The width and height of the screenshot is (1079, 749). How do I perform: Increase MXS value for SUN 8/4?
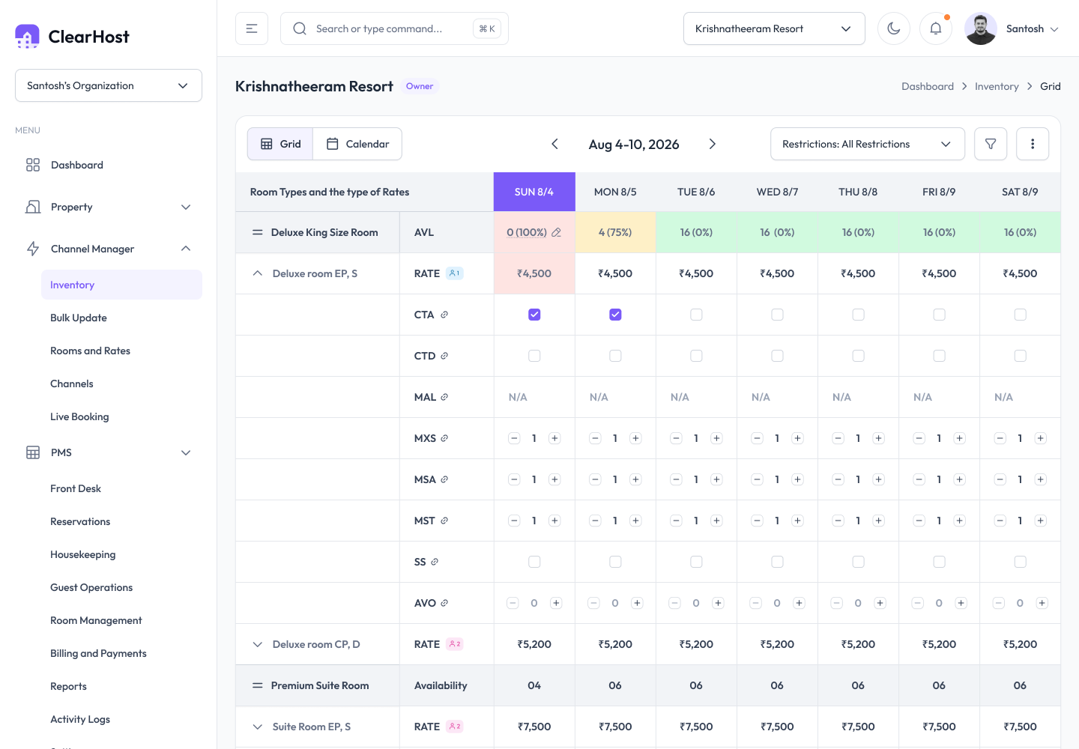554,438
